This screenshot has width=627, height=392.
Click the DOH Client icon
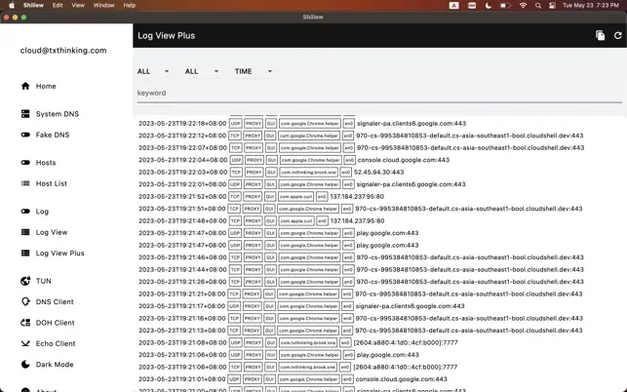click(25, 323)
